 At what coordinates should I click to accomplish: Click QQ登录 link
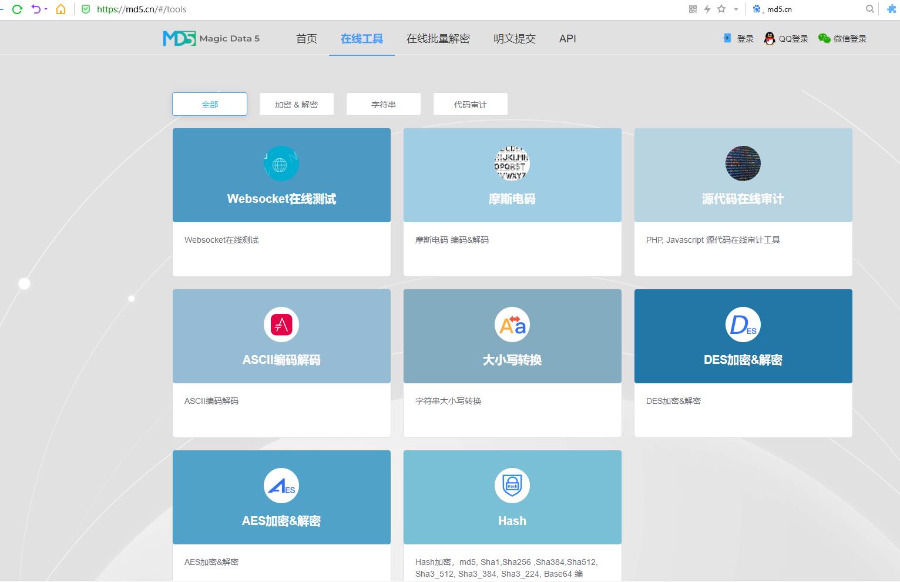click(x=794, y=39)
